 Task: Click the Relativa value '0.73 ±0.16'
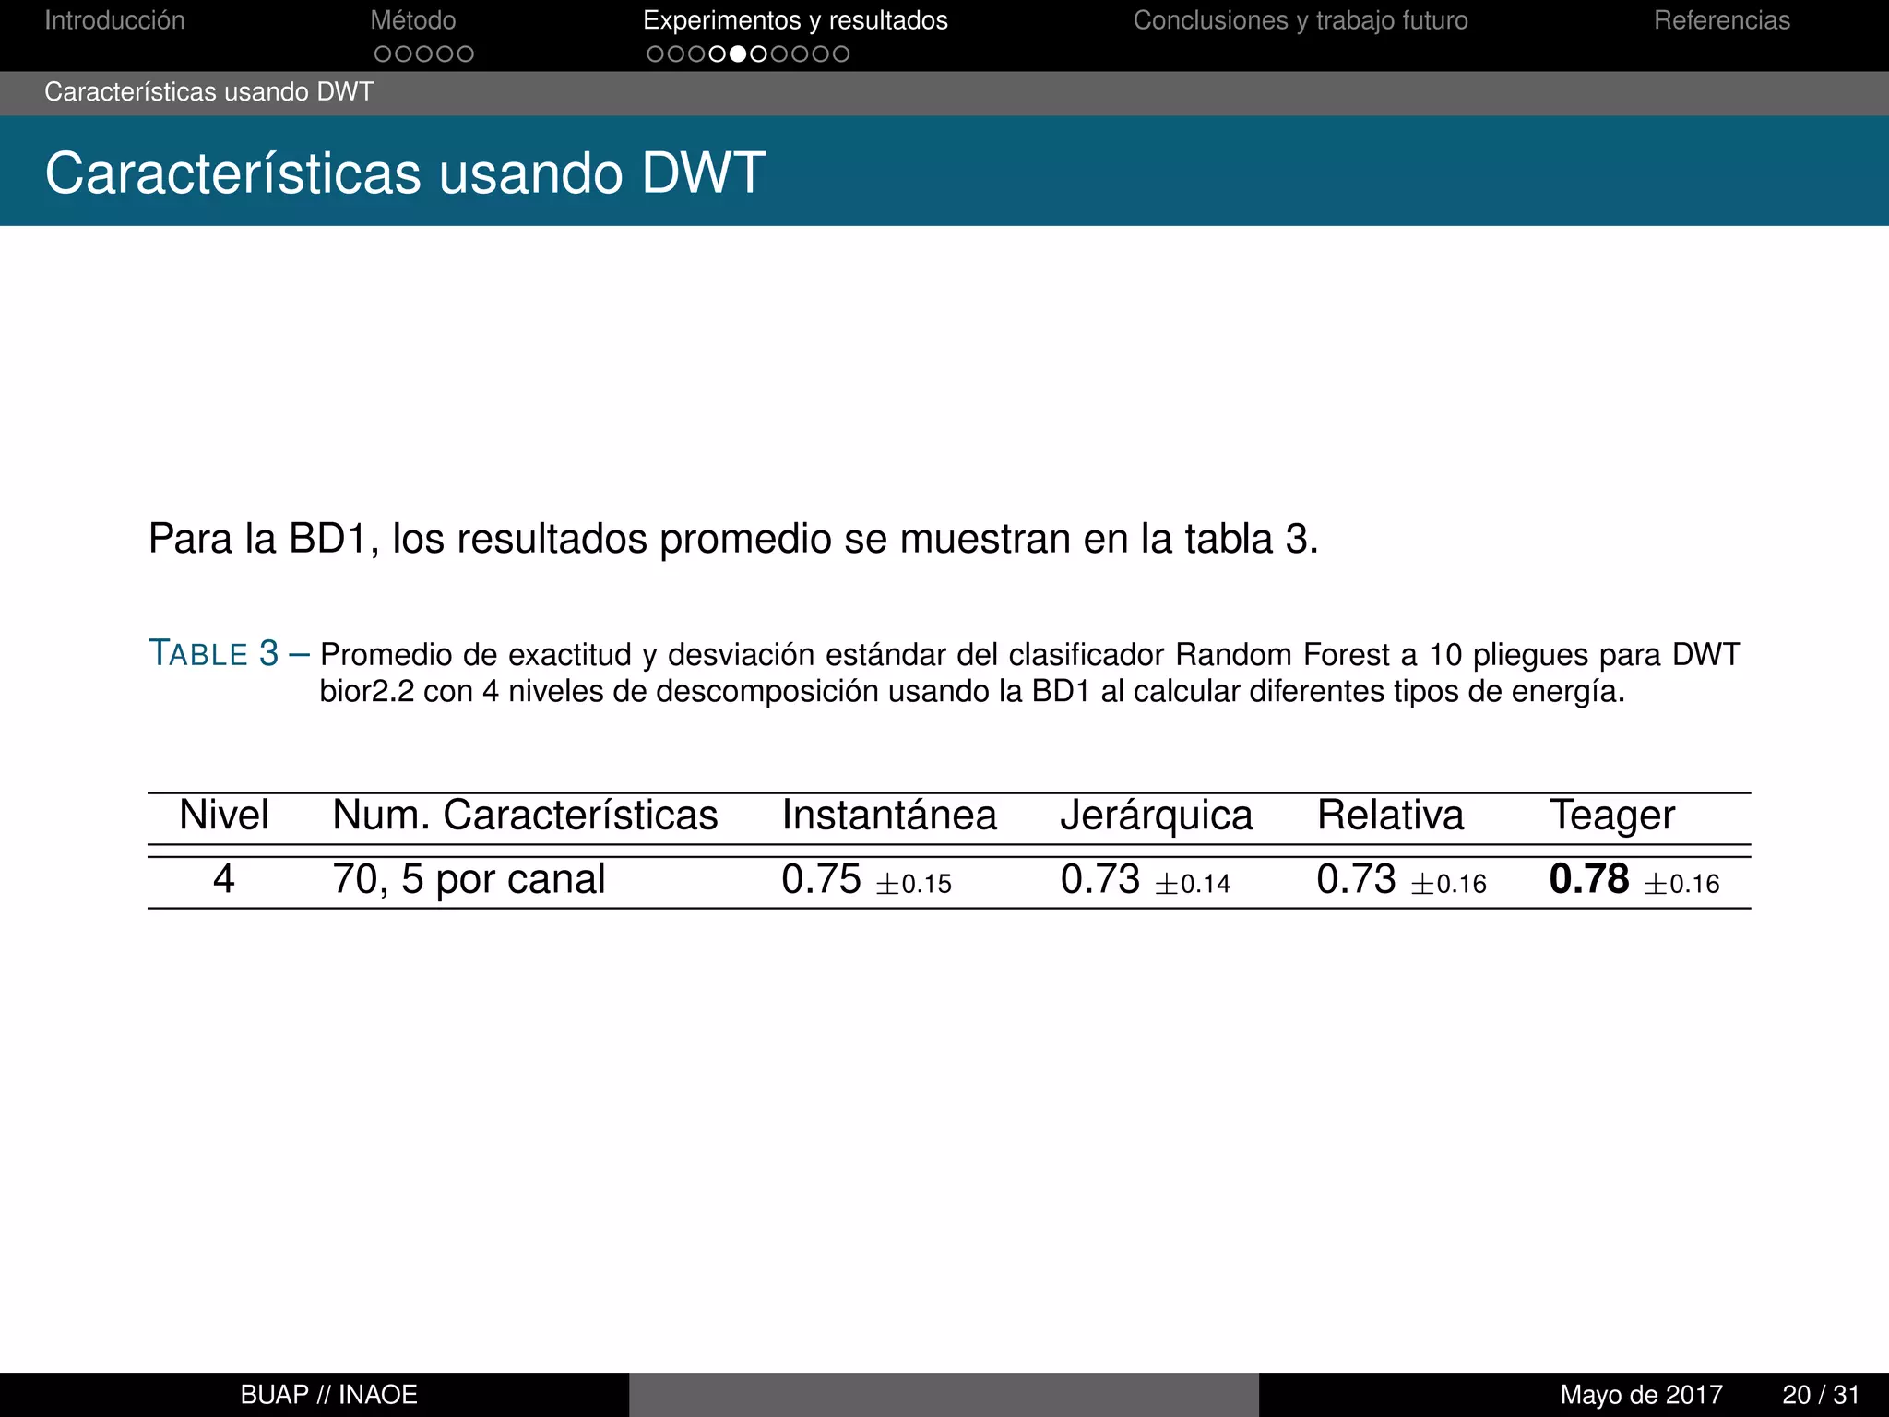tap(1402, 880)
